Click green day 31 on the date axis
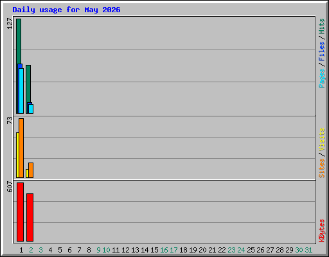Viewport: 329px width, 257px height. [x=308, y=250]
